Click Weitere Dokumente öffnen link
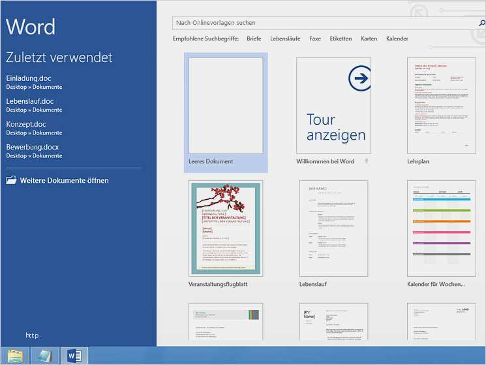The height and width of the screenshot is (365, 486). [x=64, y=180]
